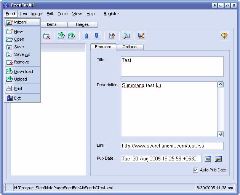Click the remove feed red X toolbar icon

(x=46, y=36)
